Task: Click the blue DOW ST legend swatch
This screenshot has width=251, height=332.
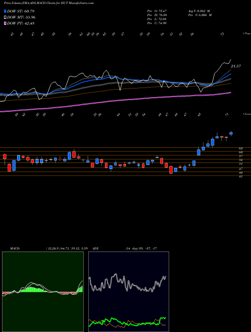Action: (6, 11)
